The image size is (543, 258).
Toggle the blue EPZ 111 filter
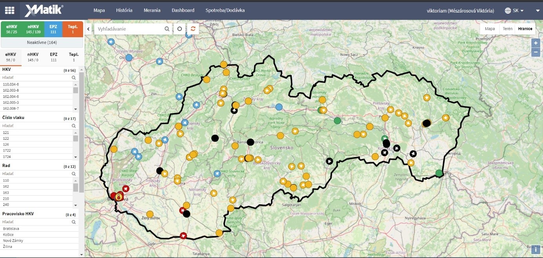(53, 29)
